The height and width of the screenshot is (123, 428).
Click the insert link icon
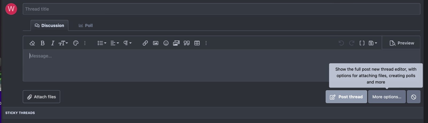pyautogui.click(x=145, y=43)
